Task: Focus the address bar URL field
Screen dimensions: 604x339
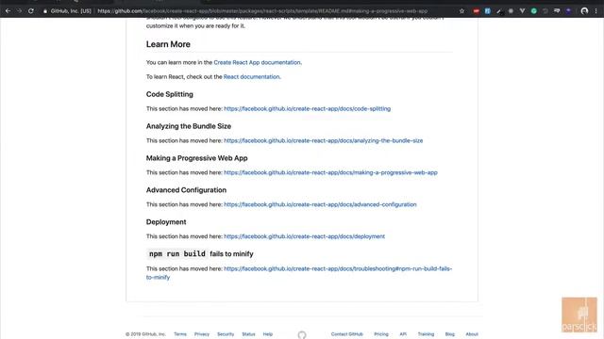Action: [x=262, y=11]
